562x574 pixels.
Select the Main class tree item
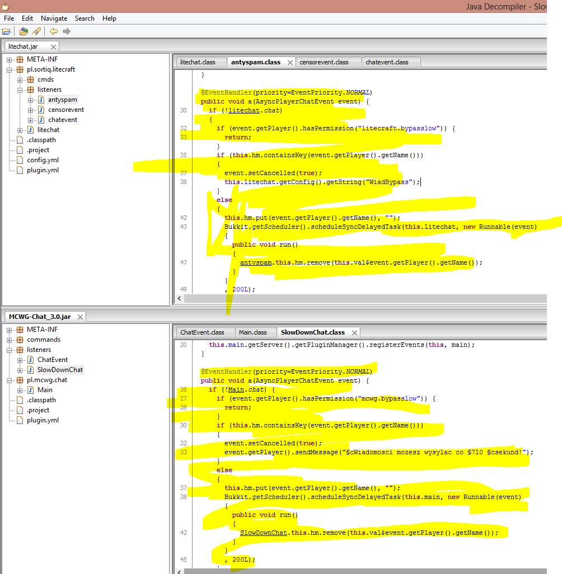pos(45,390)
